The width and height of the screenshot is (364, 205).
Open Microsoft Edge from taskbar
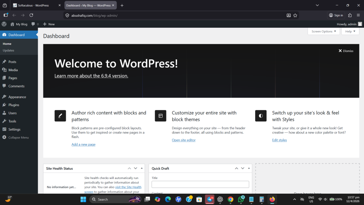[168, 199]
